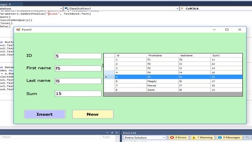Click the row header of selected row 5
This screenshot has width=252, height=142.
[109, 77]
